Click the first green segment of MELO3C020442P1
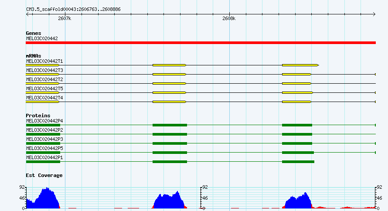The height and width of the screenshot is (211, 388). 43,162
